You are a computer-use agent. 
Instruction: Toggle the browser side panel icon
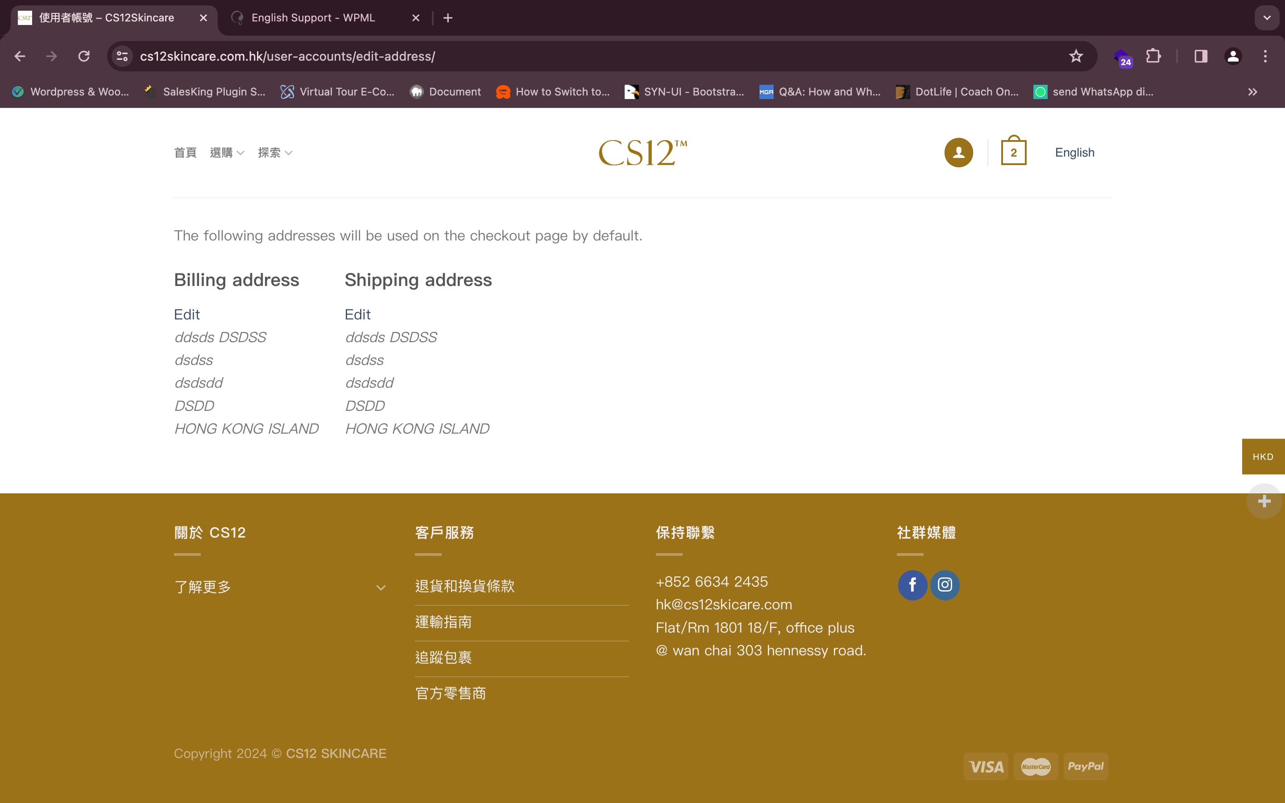coord(1201,56)
